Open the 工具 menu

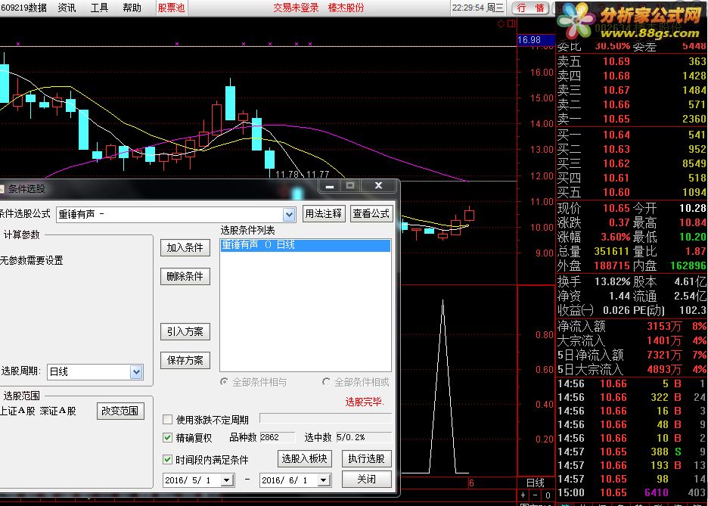[x=99, y=8]
